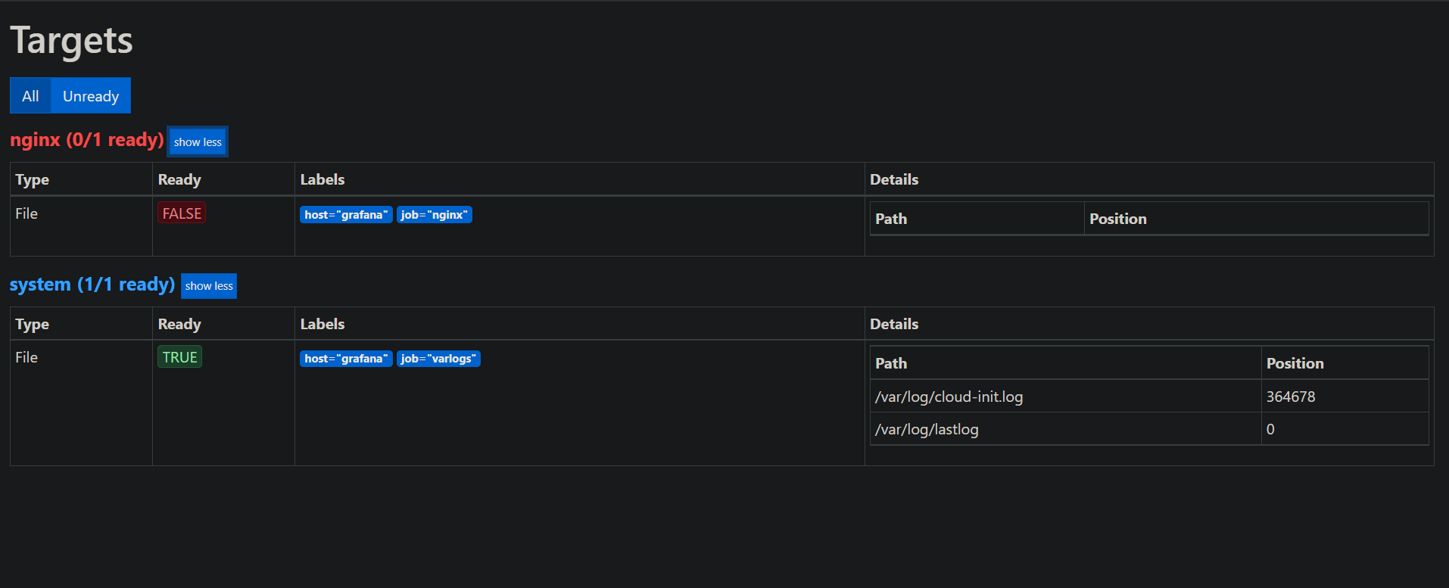The image size is (1449, 588).
Task: Click the host="grafana" label badge under nginx
Action: 345,214
